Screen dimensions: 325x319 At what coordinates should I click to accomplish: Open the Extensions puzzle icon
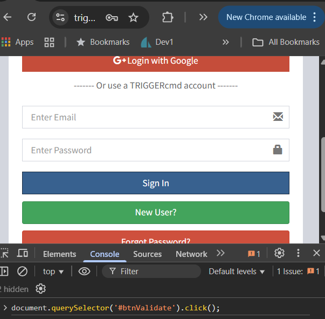click(x=168, y=17)
